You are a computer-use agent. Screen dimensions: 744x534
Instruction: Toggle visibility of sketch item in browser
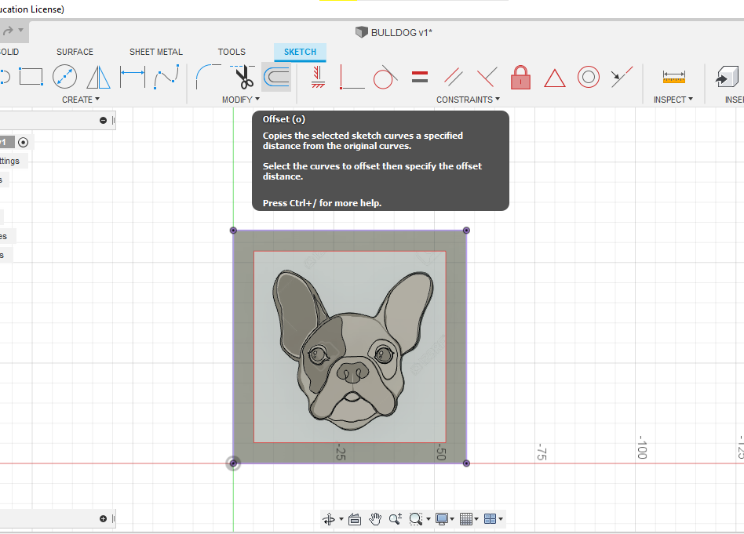click(x=22, y=141)
